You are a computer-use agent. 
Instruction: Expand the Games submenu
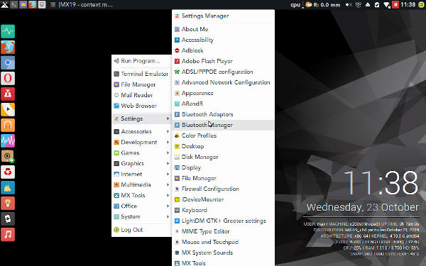141,153
